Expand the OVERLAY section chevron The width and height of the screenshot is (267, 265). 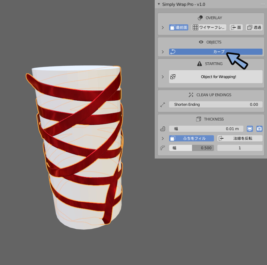click(x=163, y=27)
